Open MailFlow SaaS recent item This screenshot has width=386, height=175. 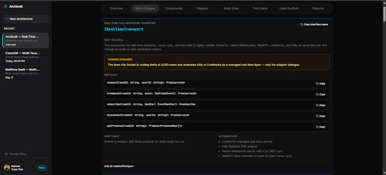(26, 74)
